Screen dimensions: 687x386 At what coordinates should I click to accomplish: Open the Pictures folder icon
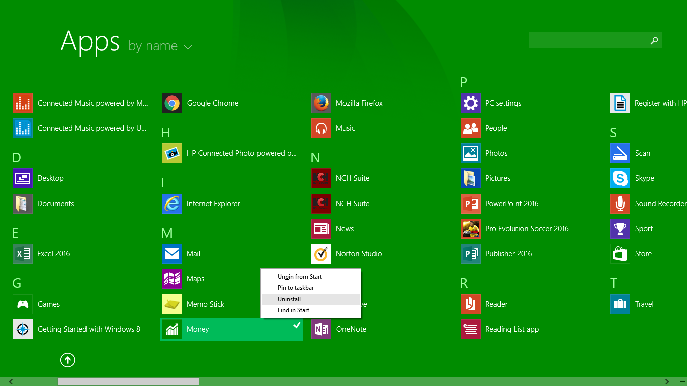(x=471, y=178)
